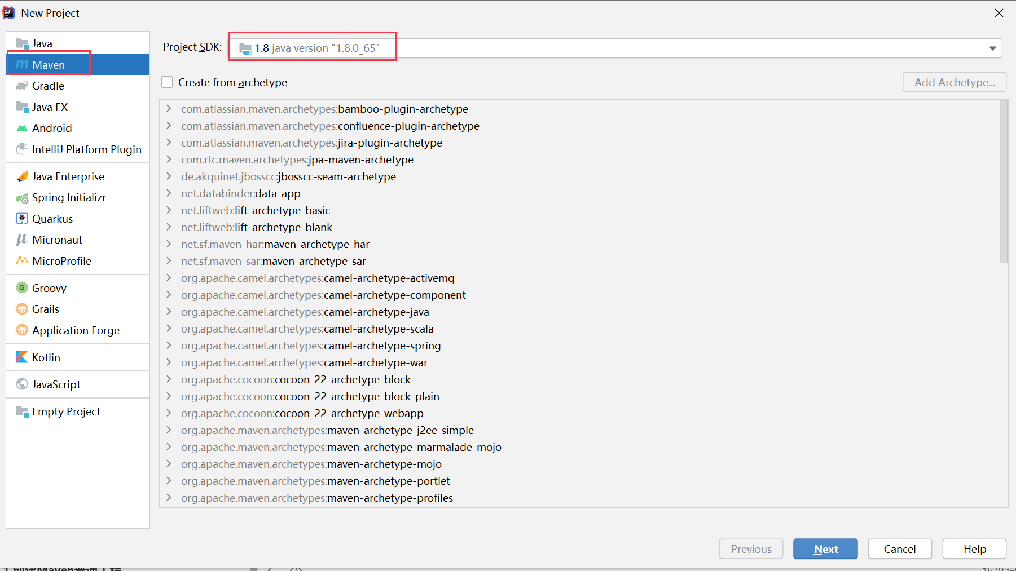Viewport: 1016px width, 571px height.
Task: Click the JavaScript globe icon
Action: pos(22,384)
